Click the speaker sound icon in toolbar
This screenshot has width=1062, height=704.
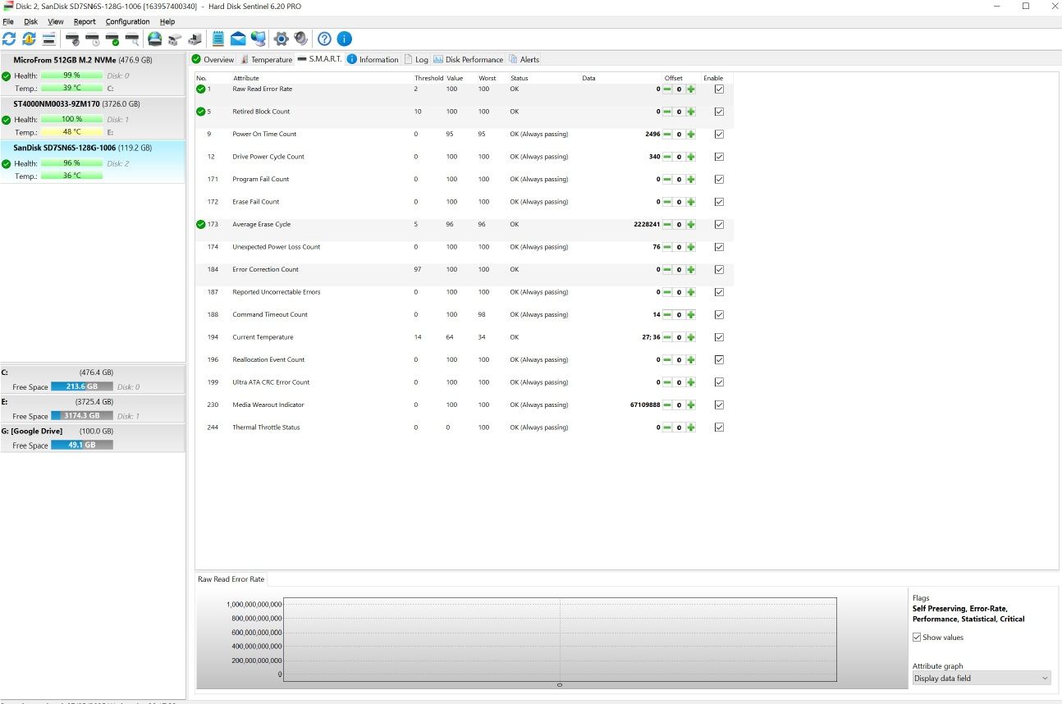point(300,39)
